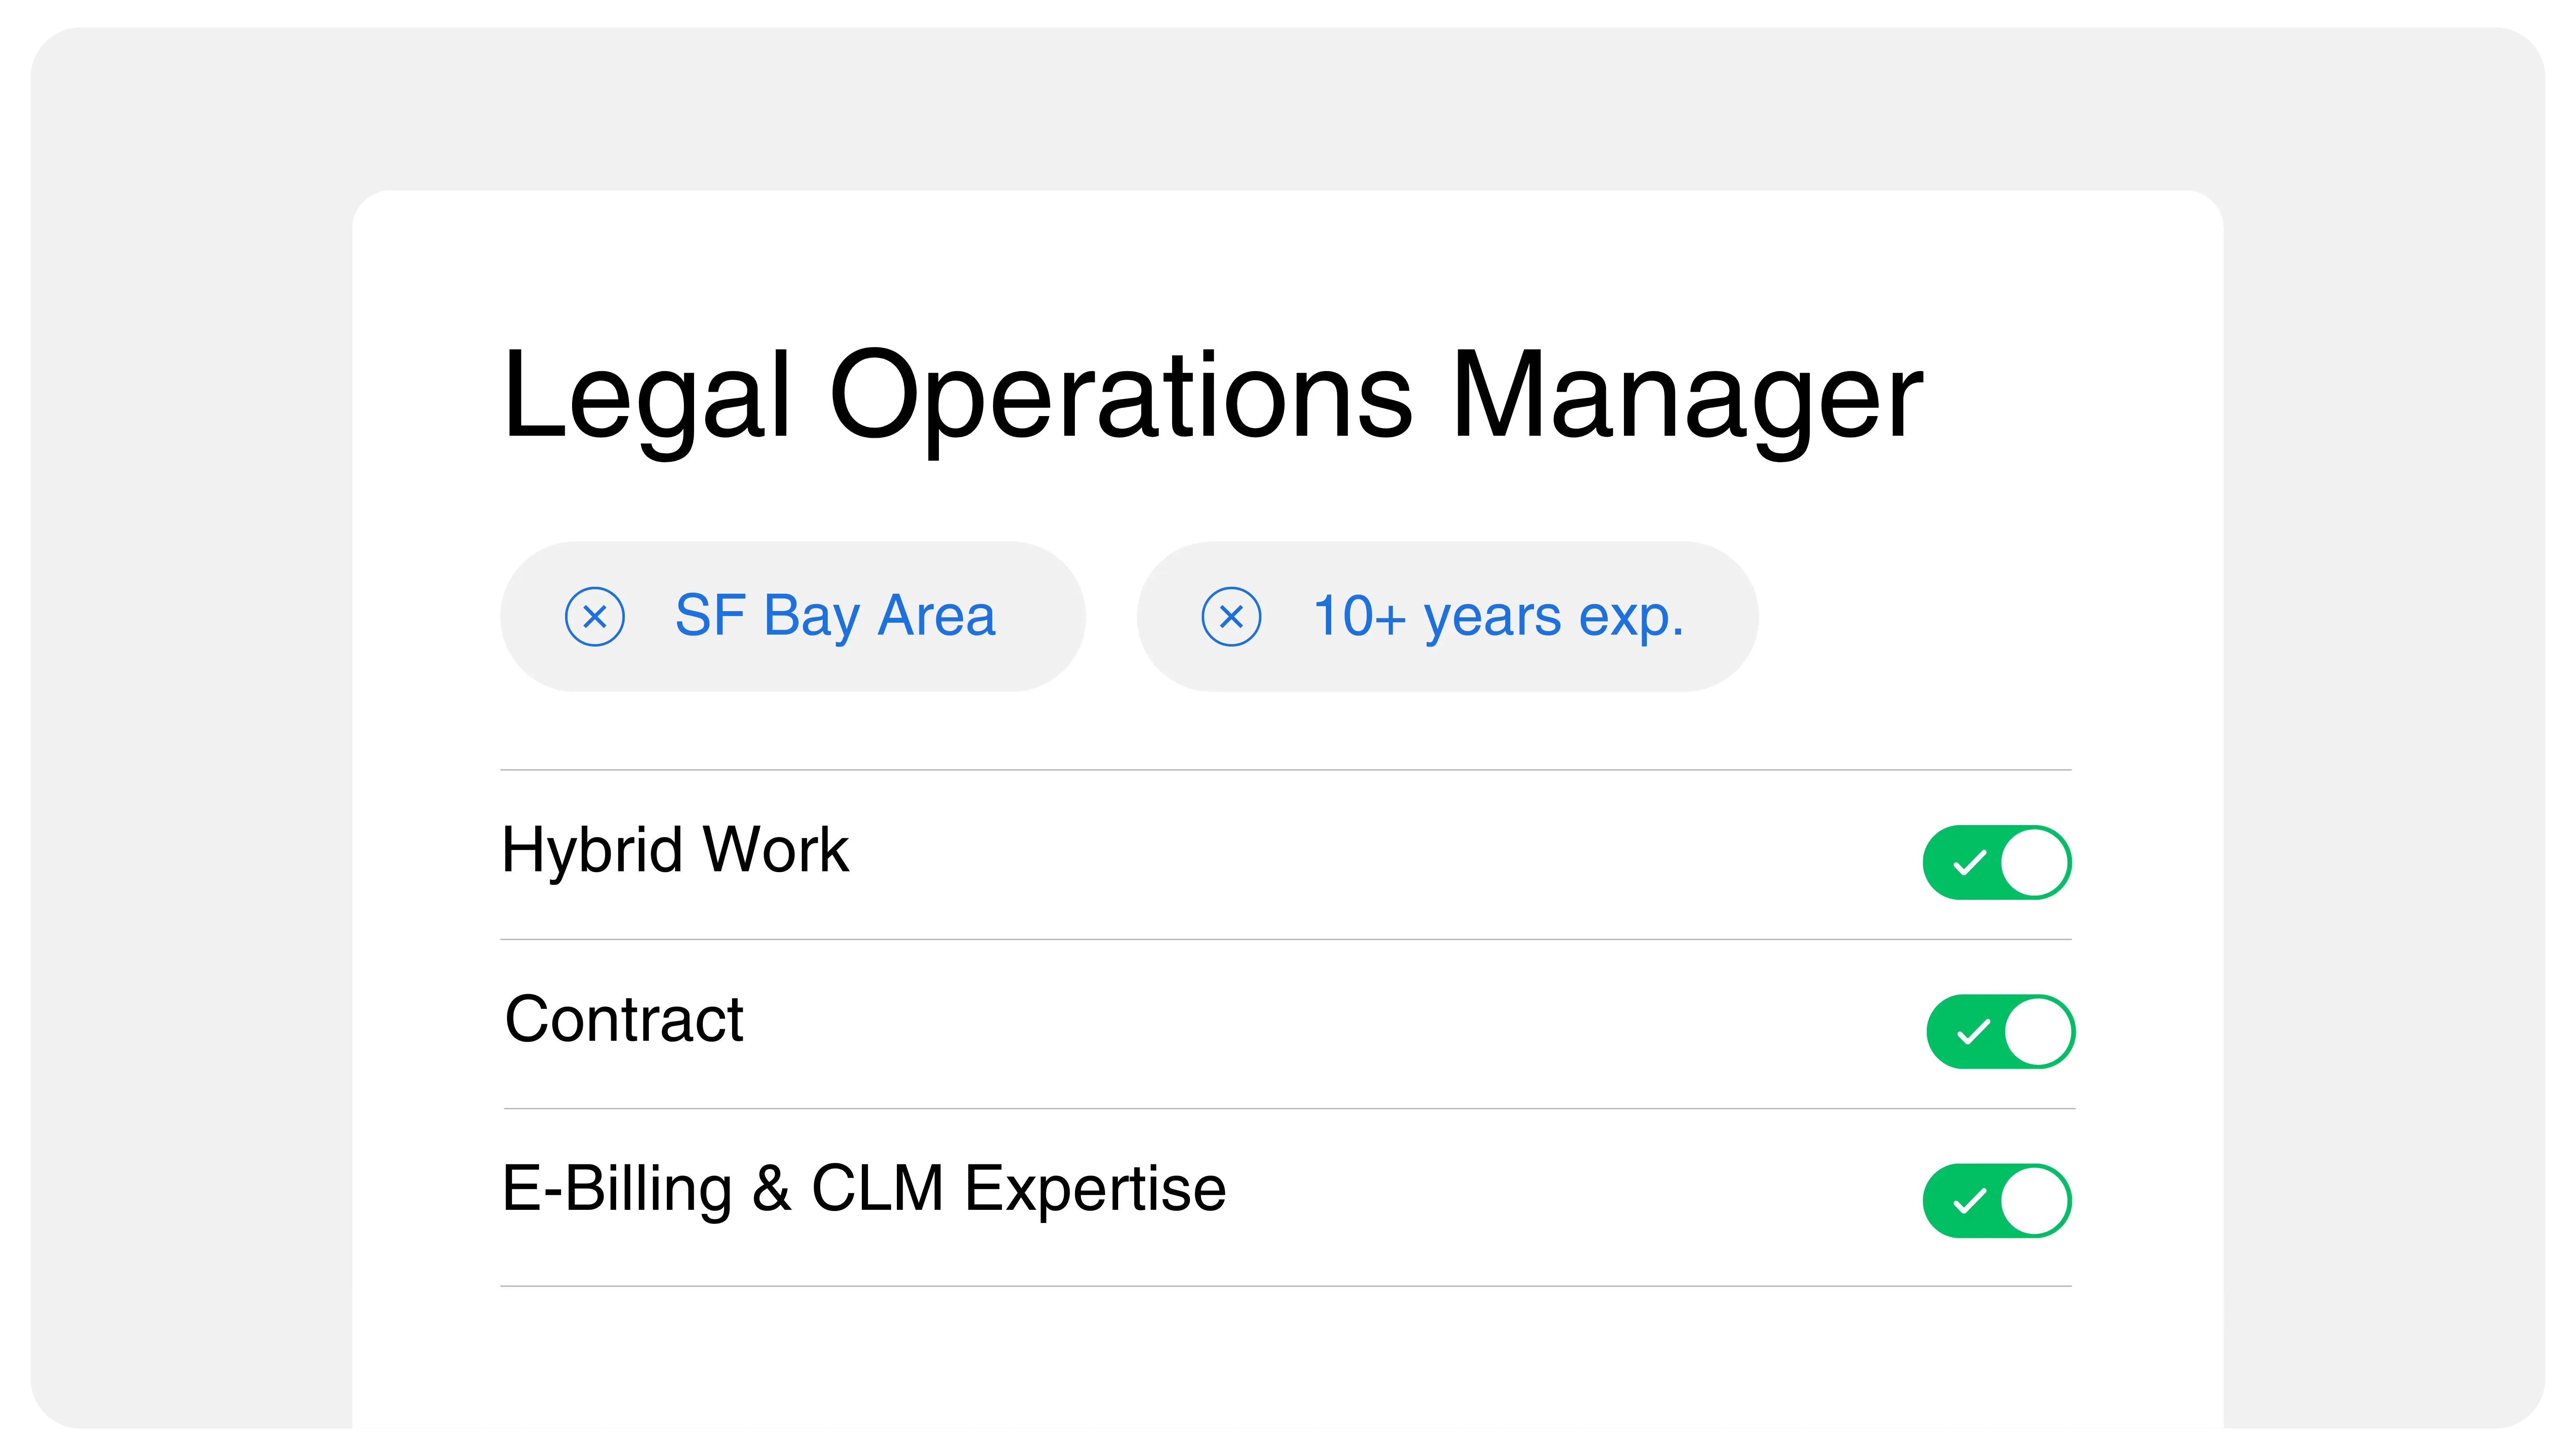
Task: Click the Contract row label
Action: (x=624, y=1020)
